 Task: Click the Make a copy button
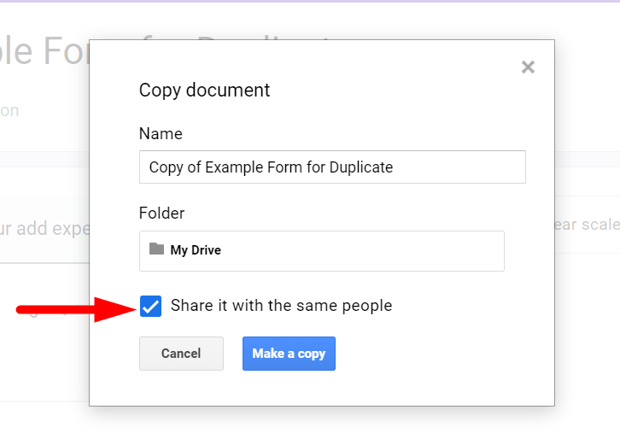[289, 354]
